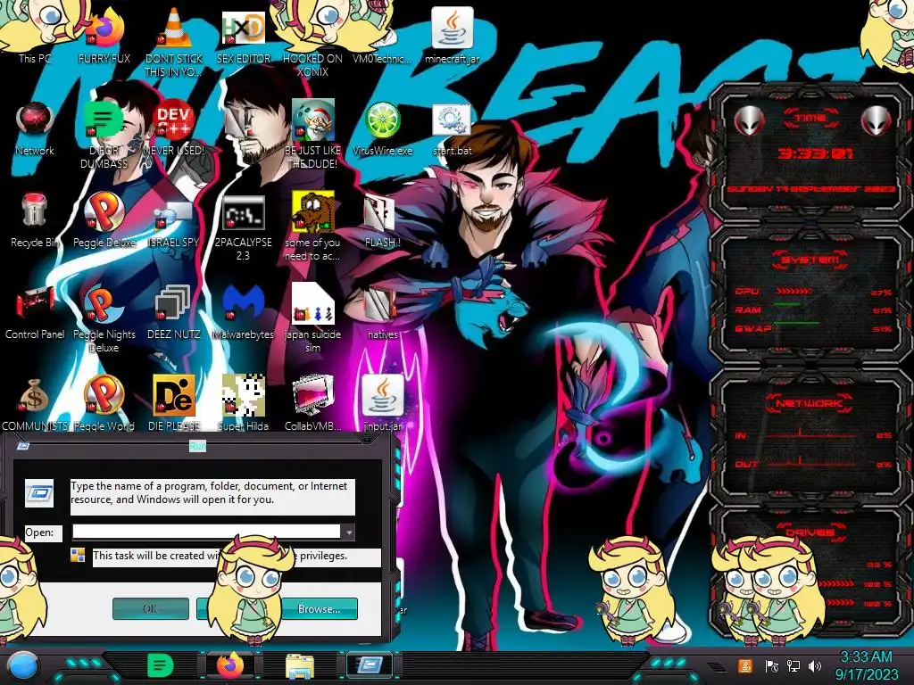Switch to Firefox on the taskbar

coord(230,665)
